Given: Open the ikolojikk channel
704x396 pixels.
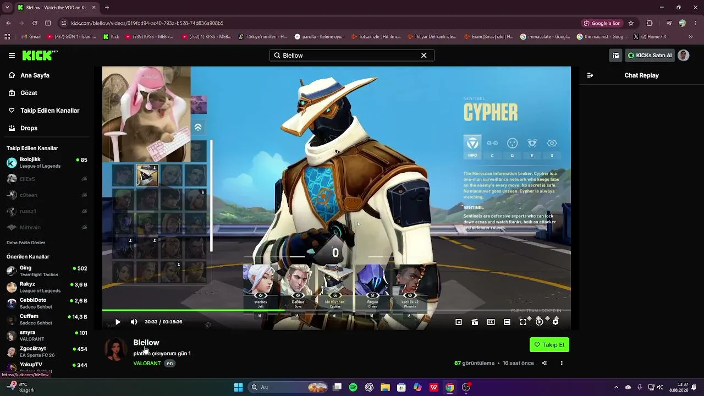Looking at the screenshot, I should (x=47, y=162).
